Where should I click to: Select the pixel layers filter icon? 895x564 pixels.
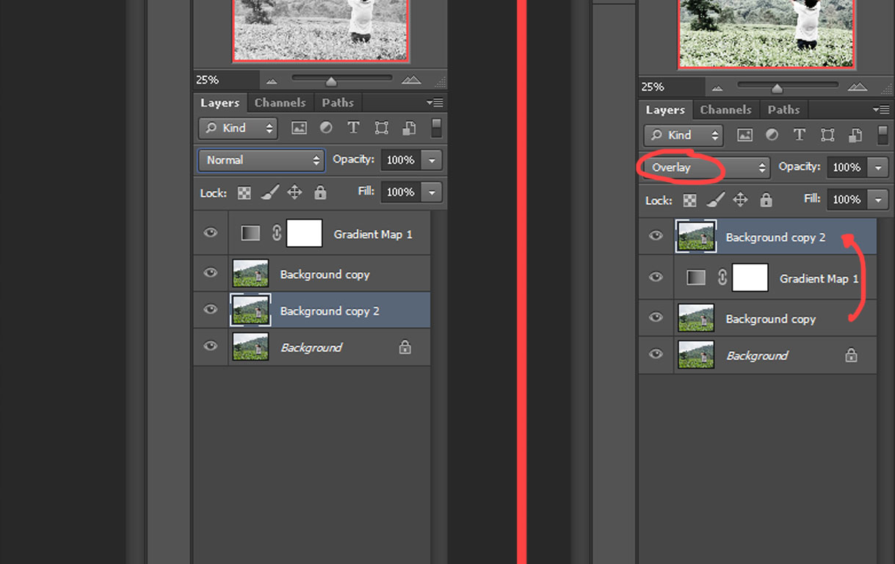coord(299,128)
